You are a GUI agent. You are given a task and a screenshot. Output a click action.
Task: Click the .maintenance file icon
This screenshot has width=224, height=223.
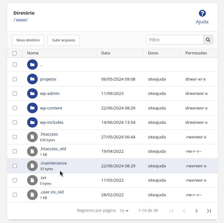click(x=32, y=166)
